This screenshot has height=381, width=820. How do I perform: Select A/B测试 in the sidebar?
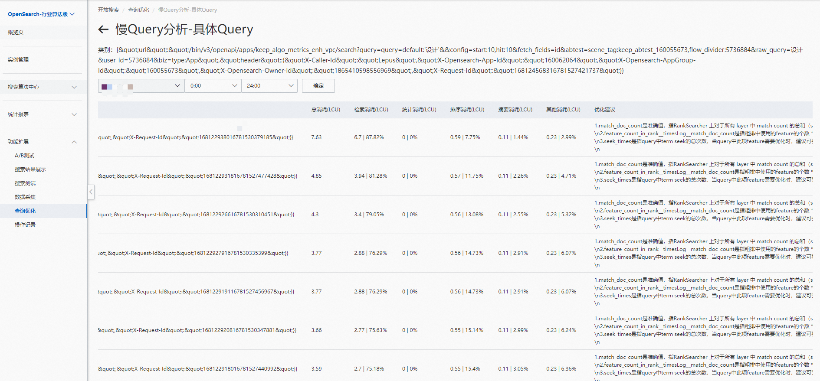point(24,156)
